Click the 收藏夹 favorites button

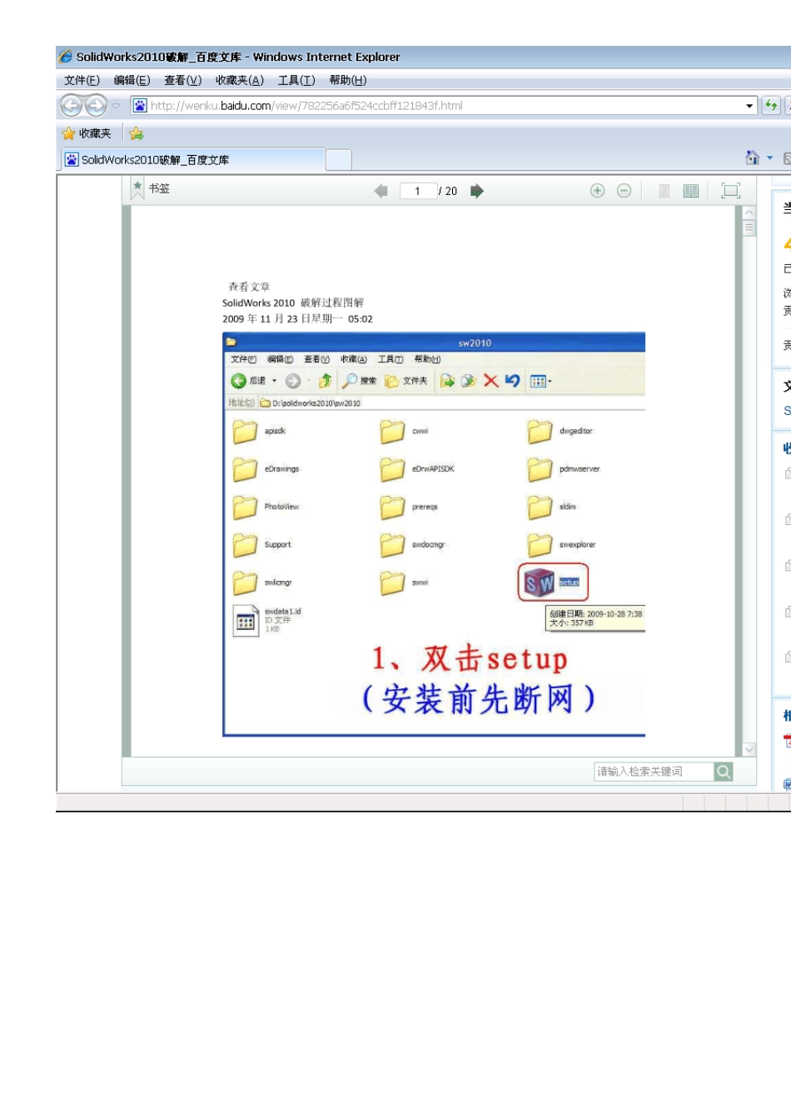[x=87, y=133]
